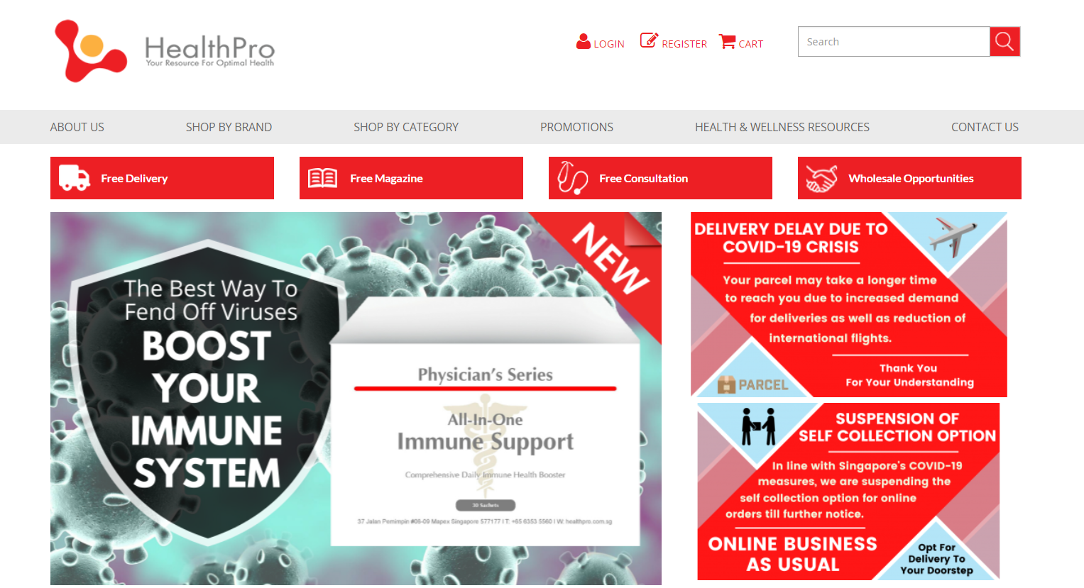Click the Wholesale Opportunities button

(909, 178)
